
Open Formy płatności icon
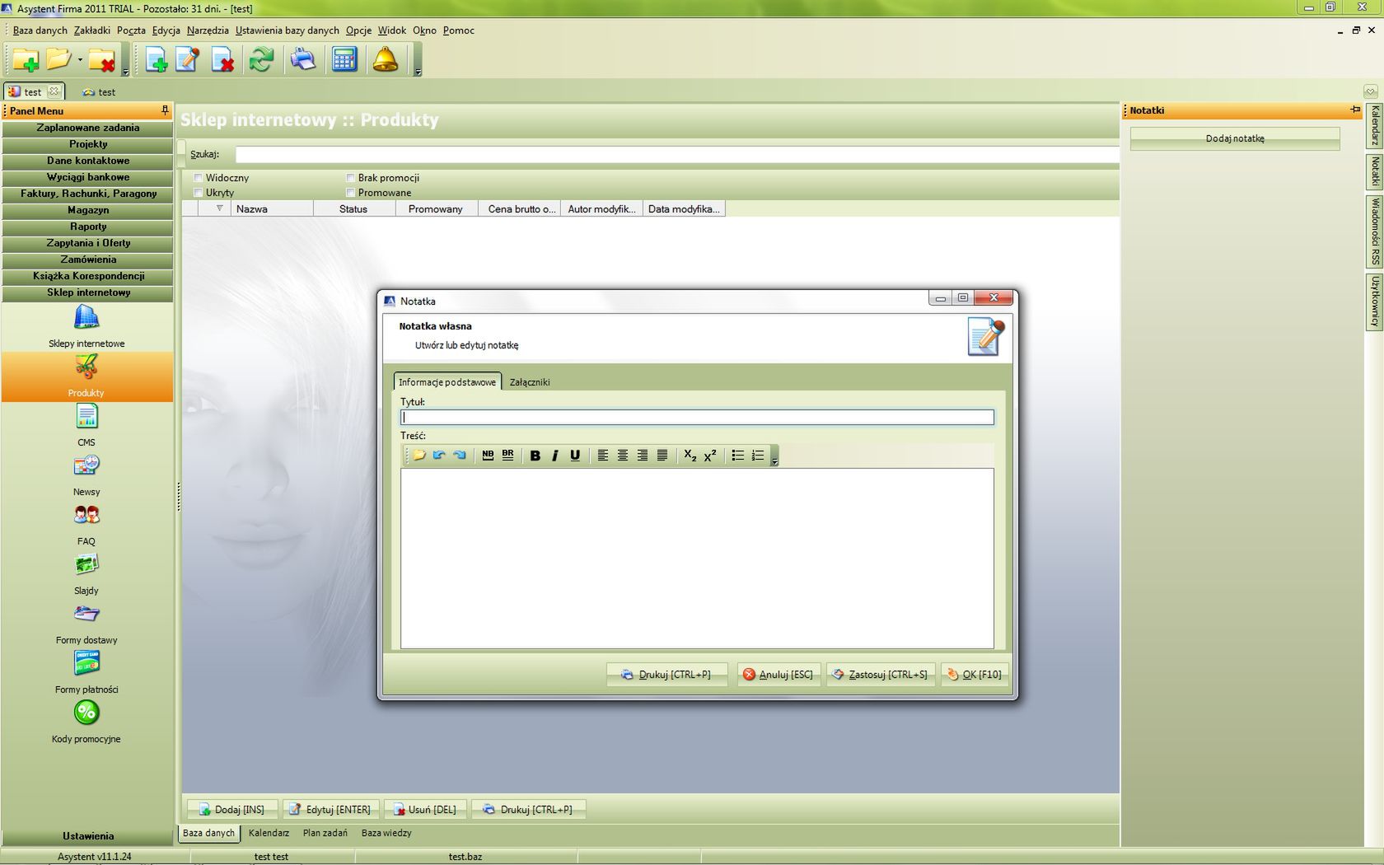pos(86,672)
